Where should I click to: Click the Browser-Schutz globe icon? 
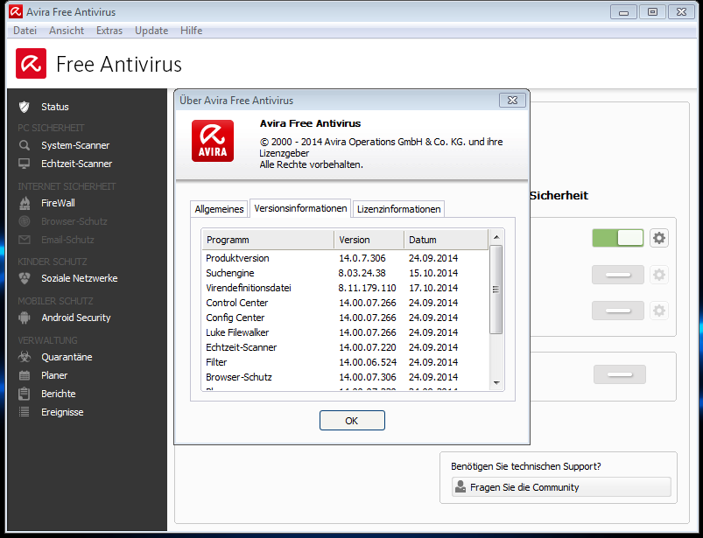25,221
